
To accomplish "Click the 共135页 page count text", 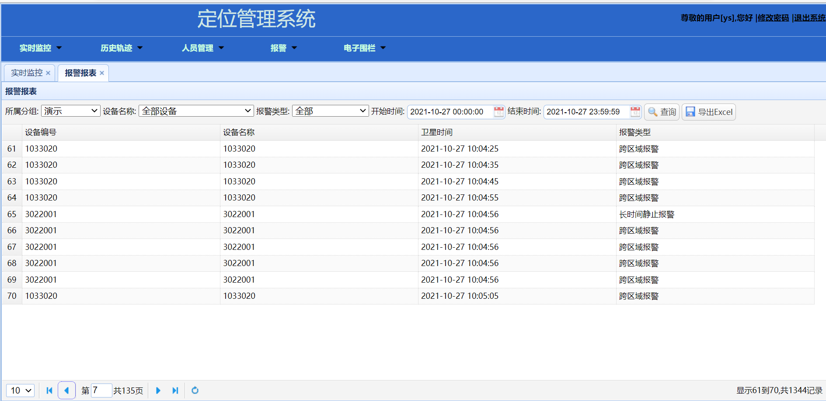I will tap(128, 391).
